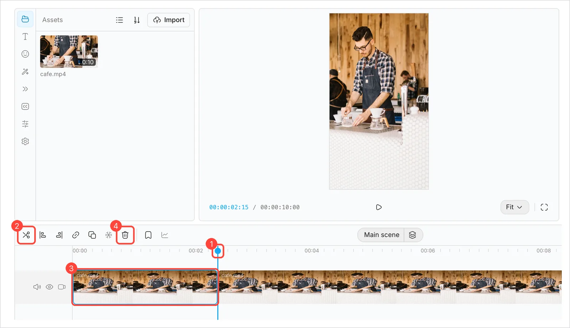Duplicate the selected clip

[92, 235]
